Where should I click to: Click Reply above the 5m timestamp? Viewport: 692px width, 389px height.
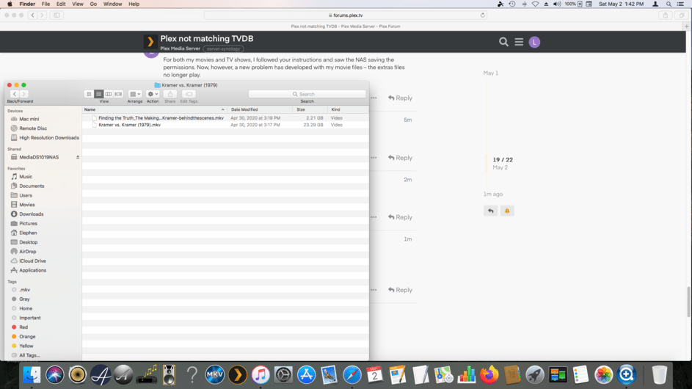[400, 98]
